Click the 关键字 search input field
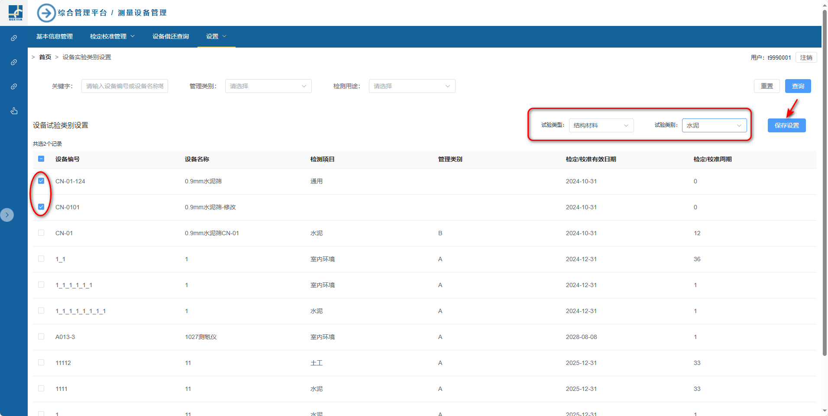The height and width of the screenshot is (416, 828). pos(125,86)
